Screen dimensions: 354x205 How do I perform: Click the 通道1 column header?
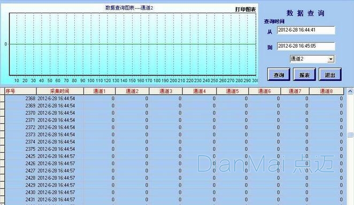click(99, 91)
